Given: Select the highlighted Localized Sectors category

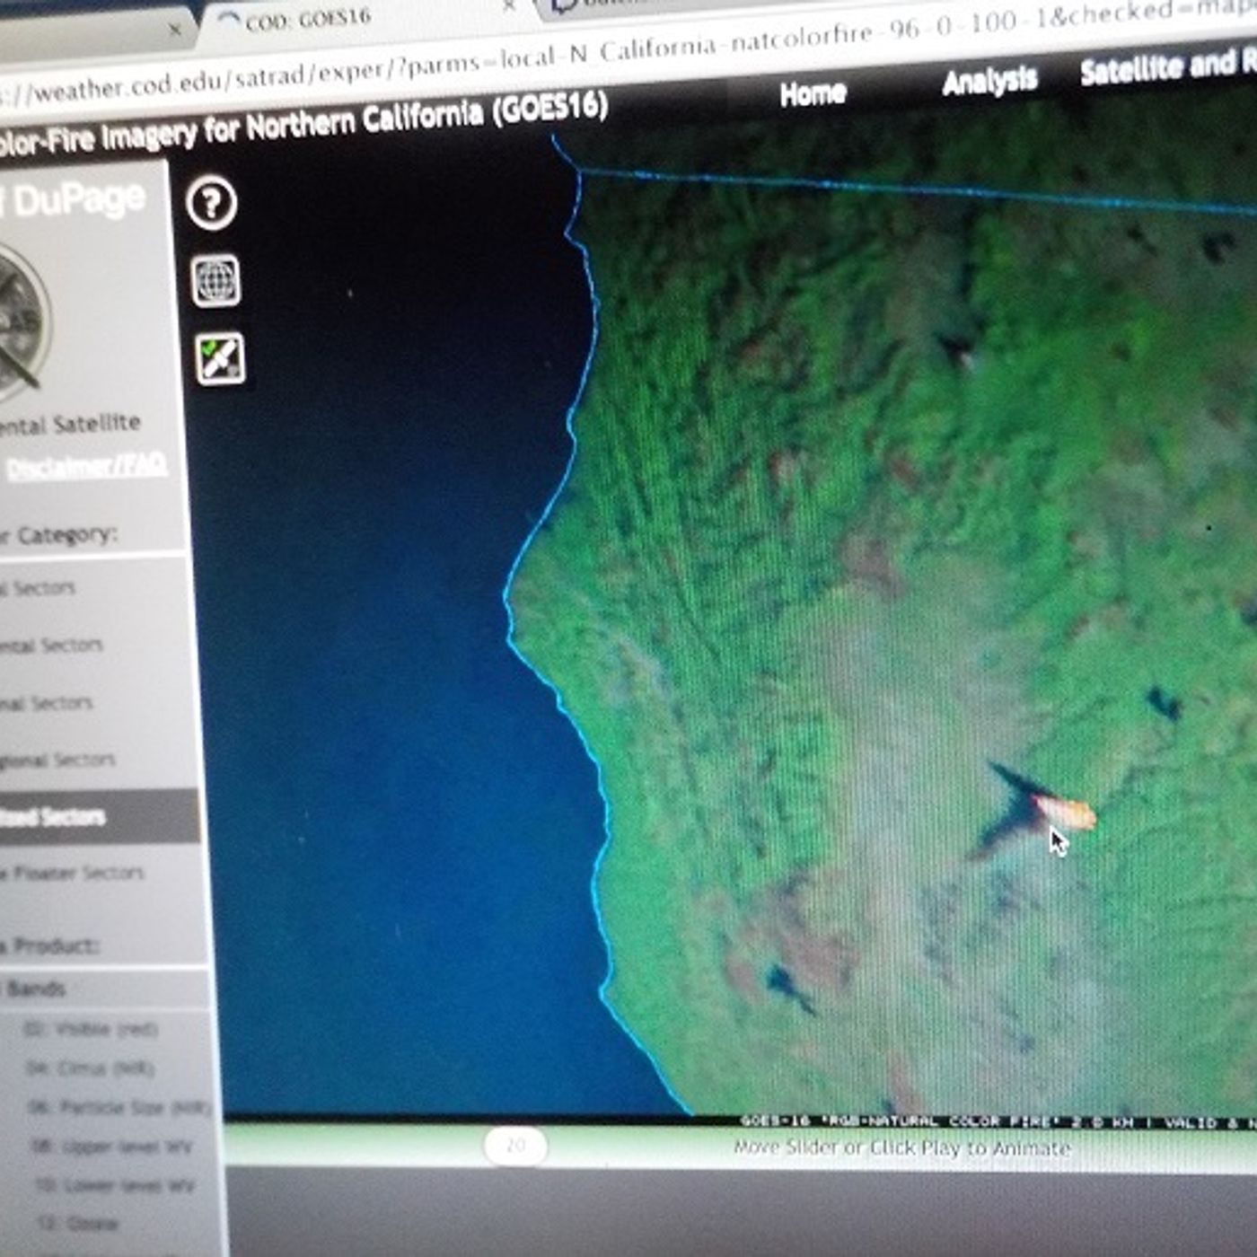Looking at the screenshot, I should point(97,816).
